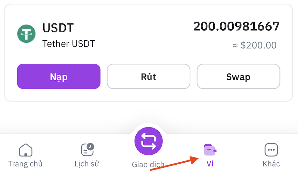Screen dimensions: 298x173
Task: Click the bold USDT token name
Action: (x=58, y=28)
